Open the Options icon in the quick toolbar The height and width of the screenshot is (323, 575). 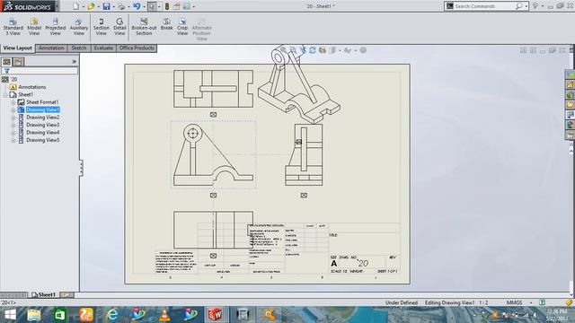point(187,6)
